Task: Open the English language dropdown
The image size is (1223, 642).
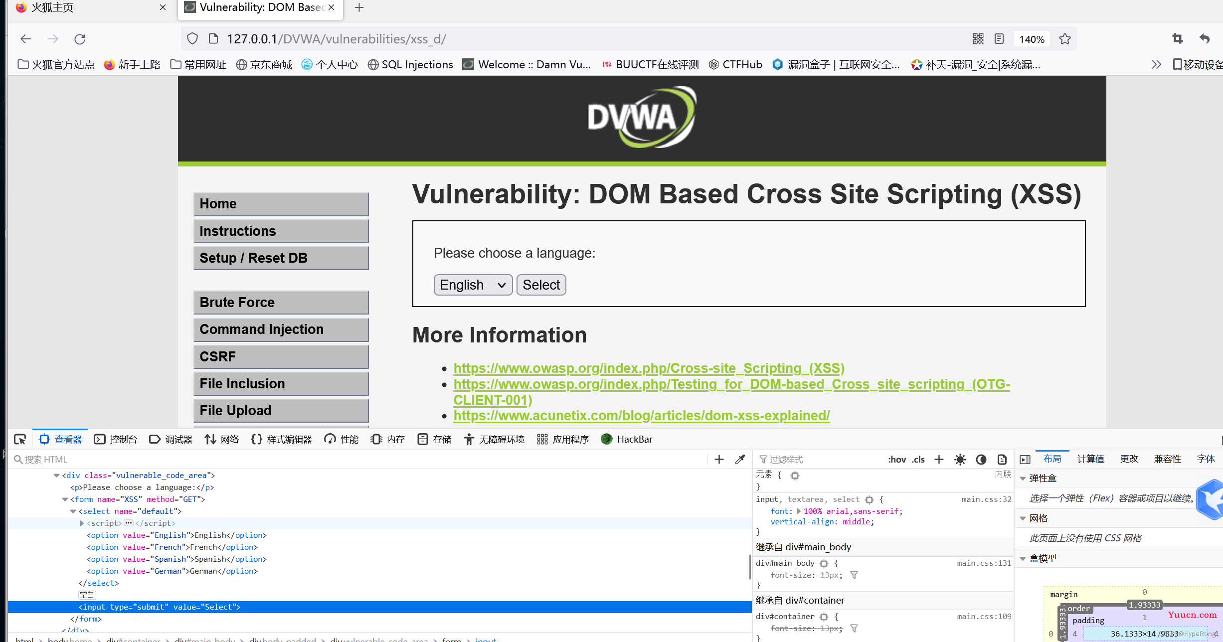Action: coord(473,285)
